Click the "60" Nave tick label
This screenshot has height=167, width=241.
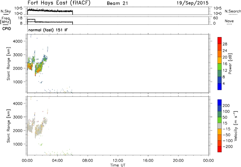(x=215, y=18)
